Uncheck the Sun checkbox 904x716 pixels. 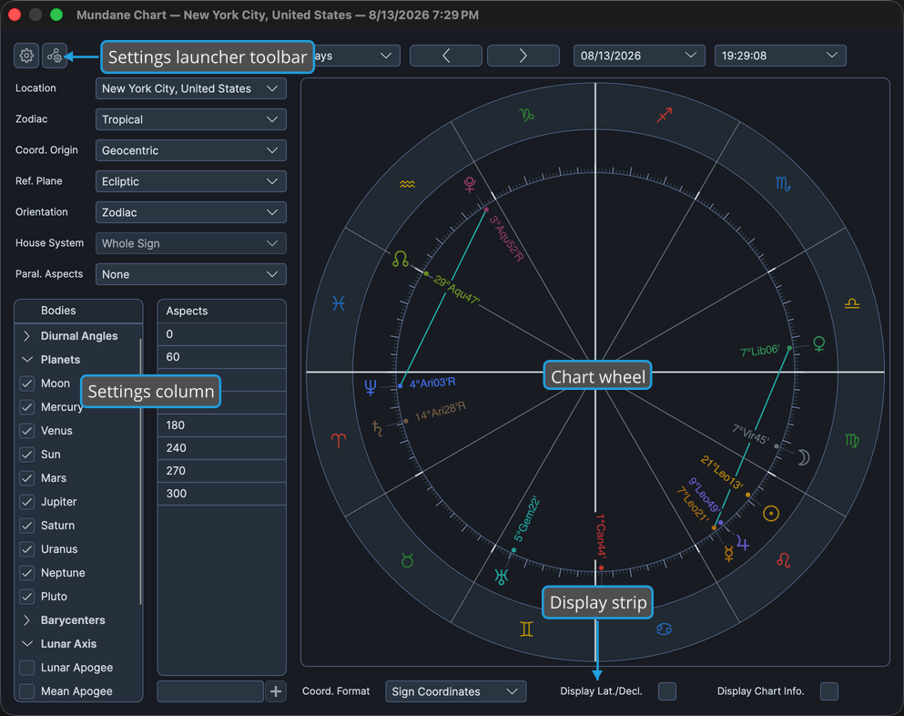click(26, 454)
